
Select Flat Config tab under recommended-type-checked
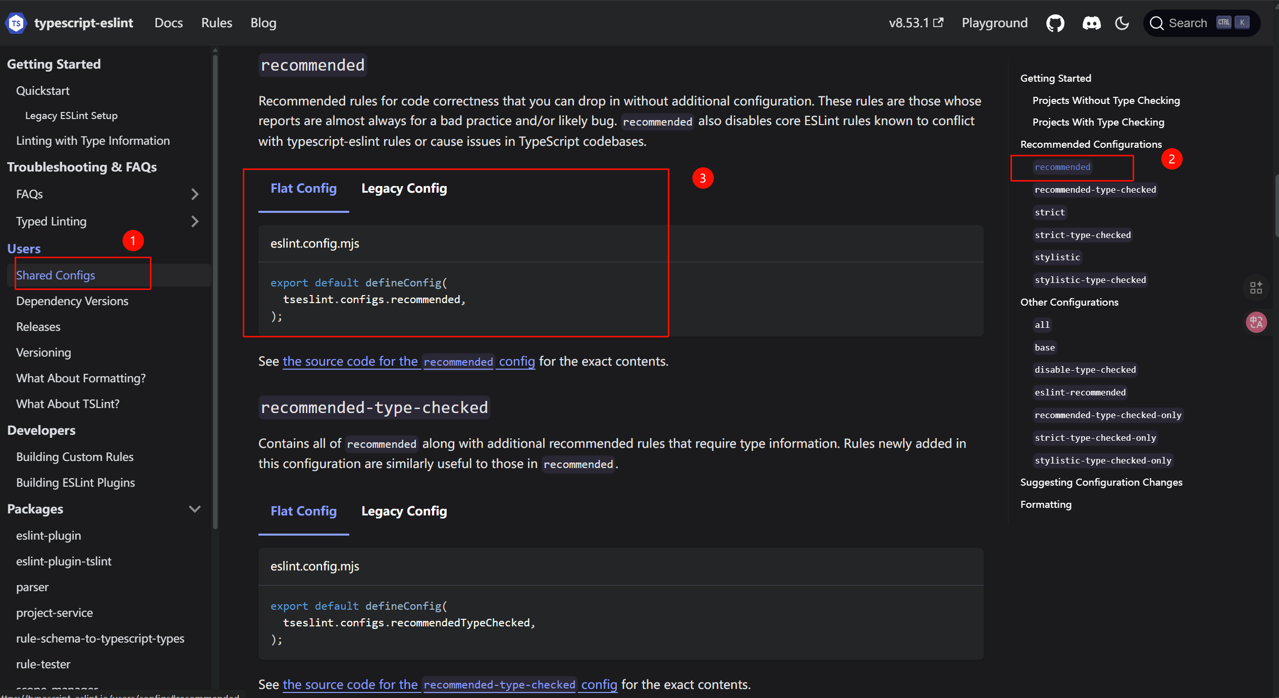tap(303, 511)
